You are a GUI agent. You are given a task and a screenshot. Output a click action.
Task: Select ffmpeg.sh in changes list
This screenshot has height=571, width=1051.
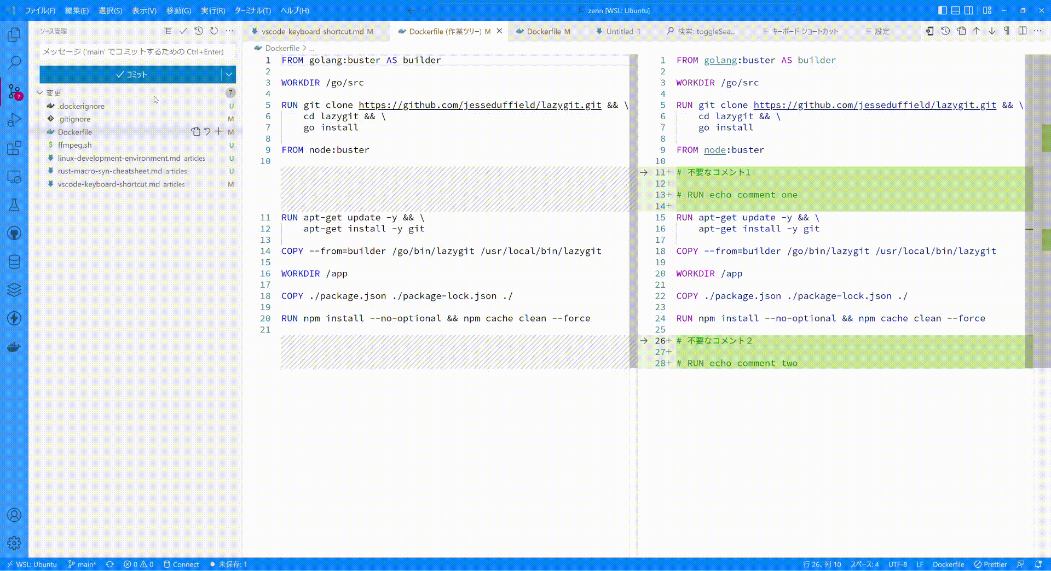(137, 145)
